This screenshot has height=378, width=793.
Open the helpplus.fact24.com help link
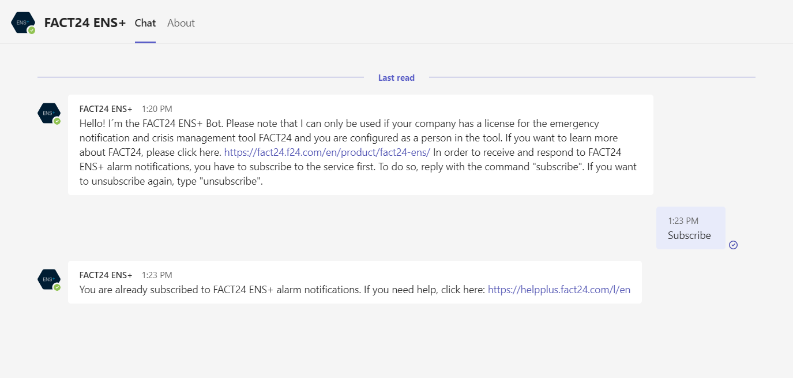click(x=559, y=290)
